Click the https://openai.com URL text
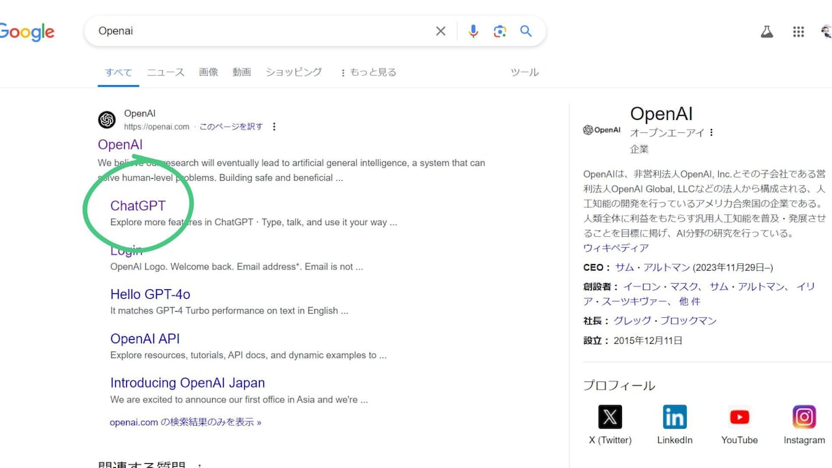The width and height of the screenshot is (832, 468). tap(157, 126)
